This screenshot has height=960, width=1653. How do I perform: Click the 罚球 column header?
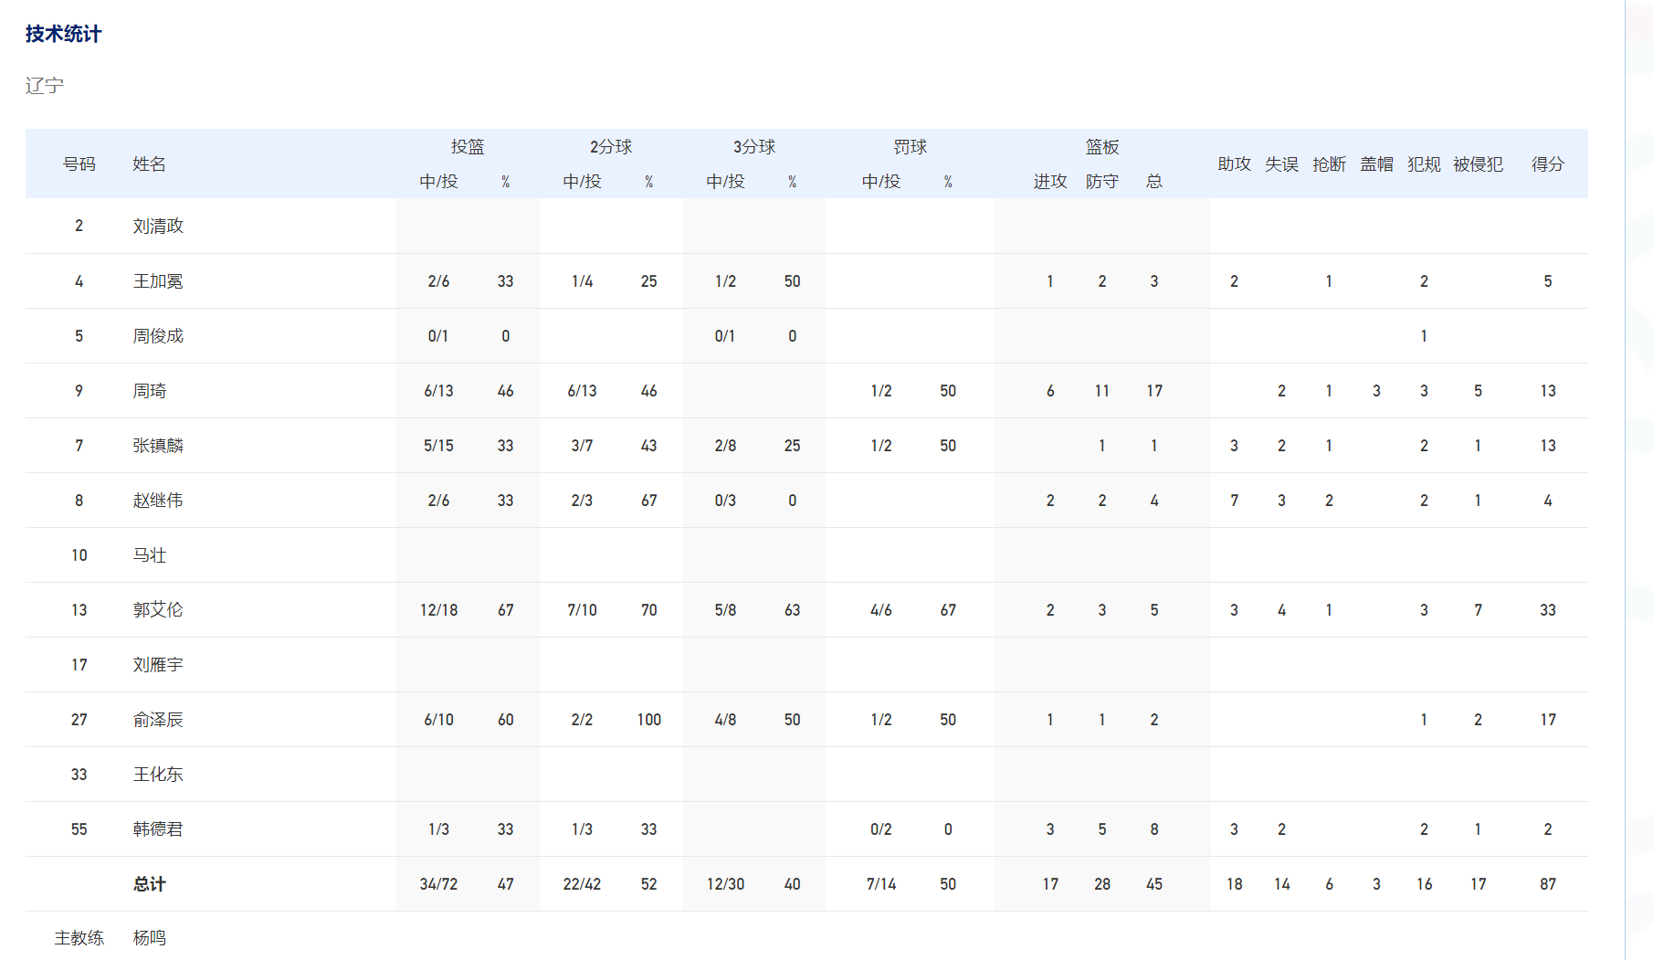pyautogui.click(x=911, y=147)
